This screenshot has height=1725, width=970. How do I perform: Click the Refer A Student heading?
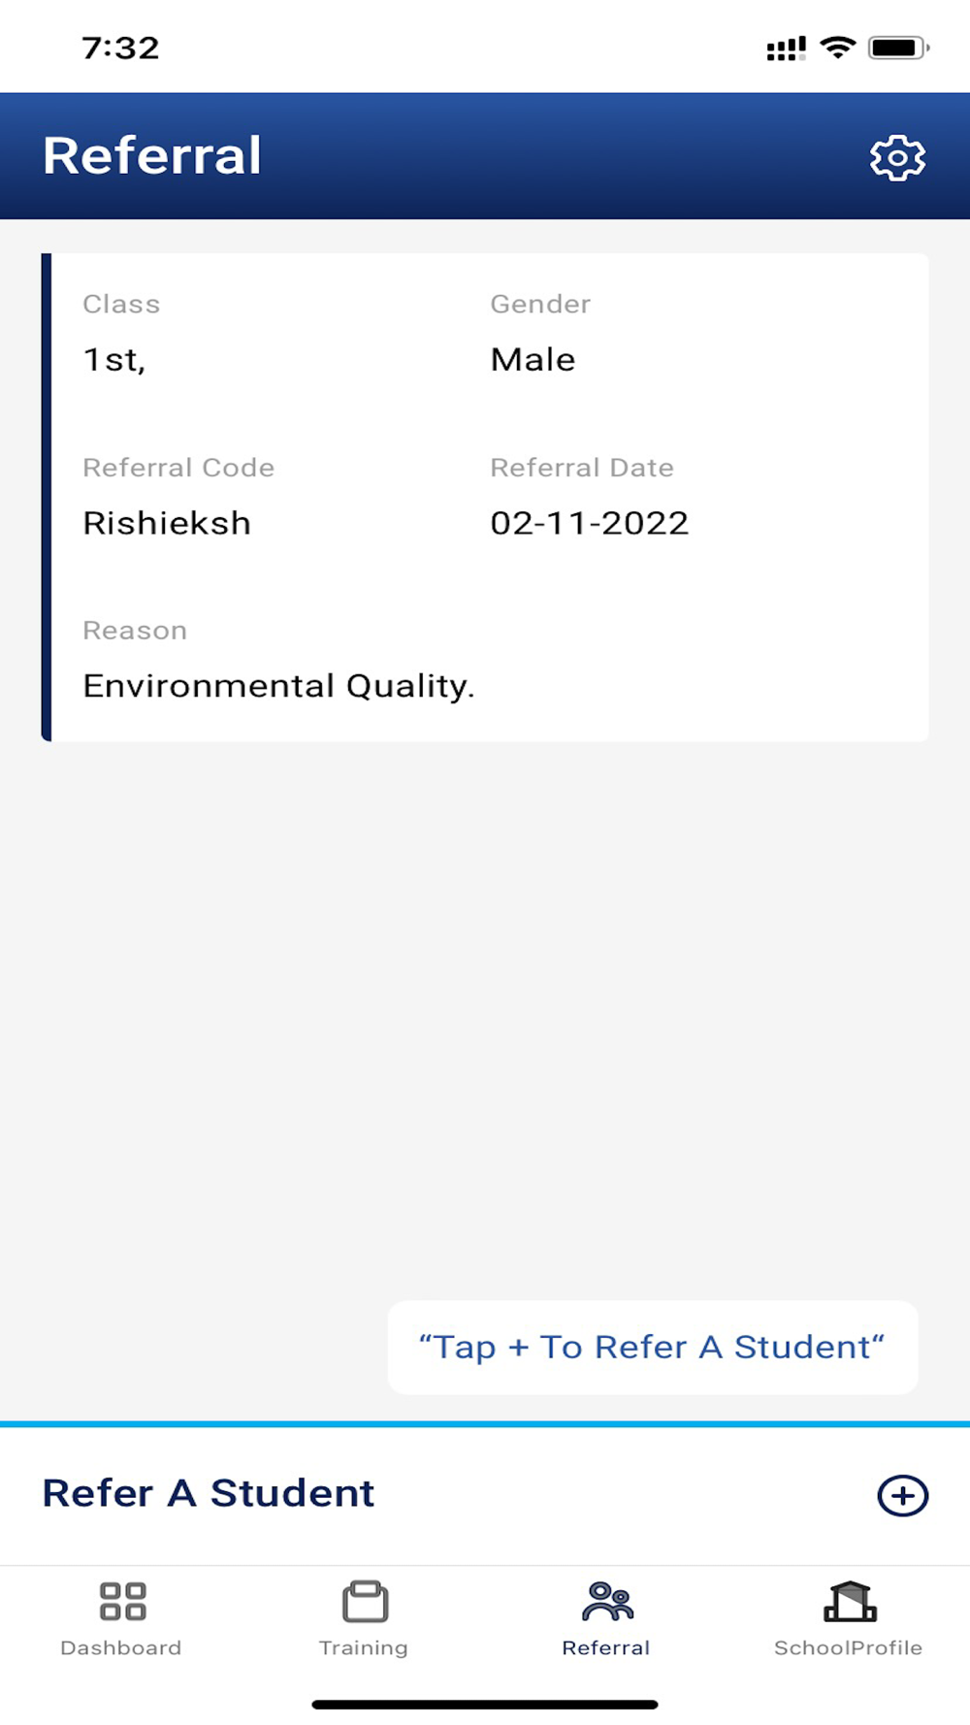pyautogui.click(x=209, y=1493)
